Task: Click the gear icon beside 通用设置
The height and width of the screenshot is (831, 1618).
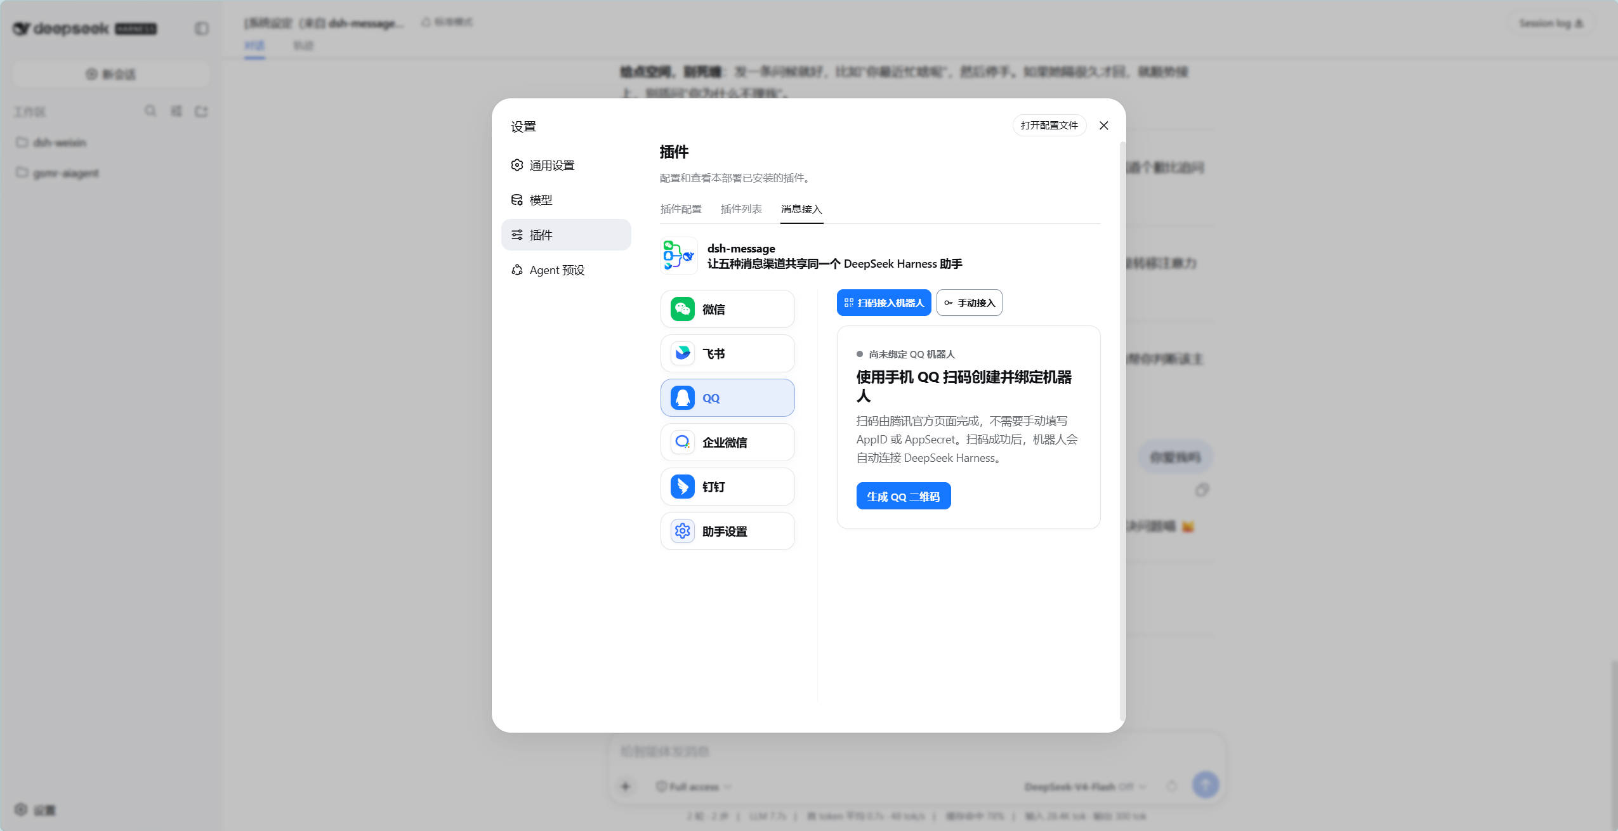Action: coord(517,165)
